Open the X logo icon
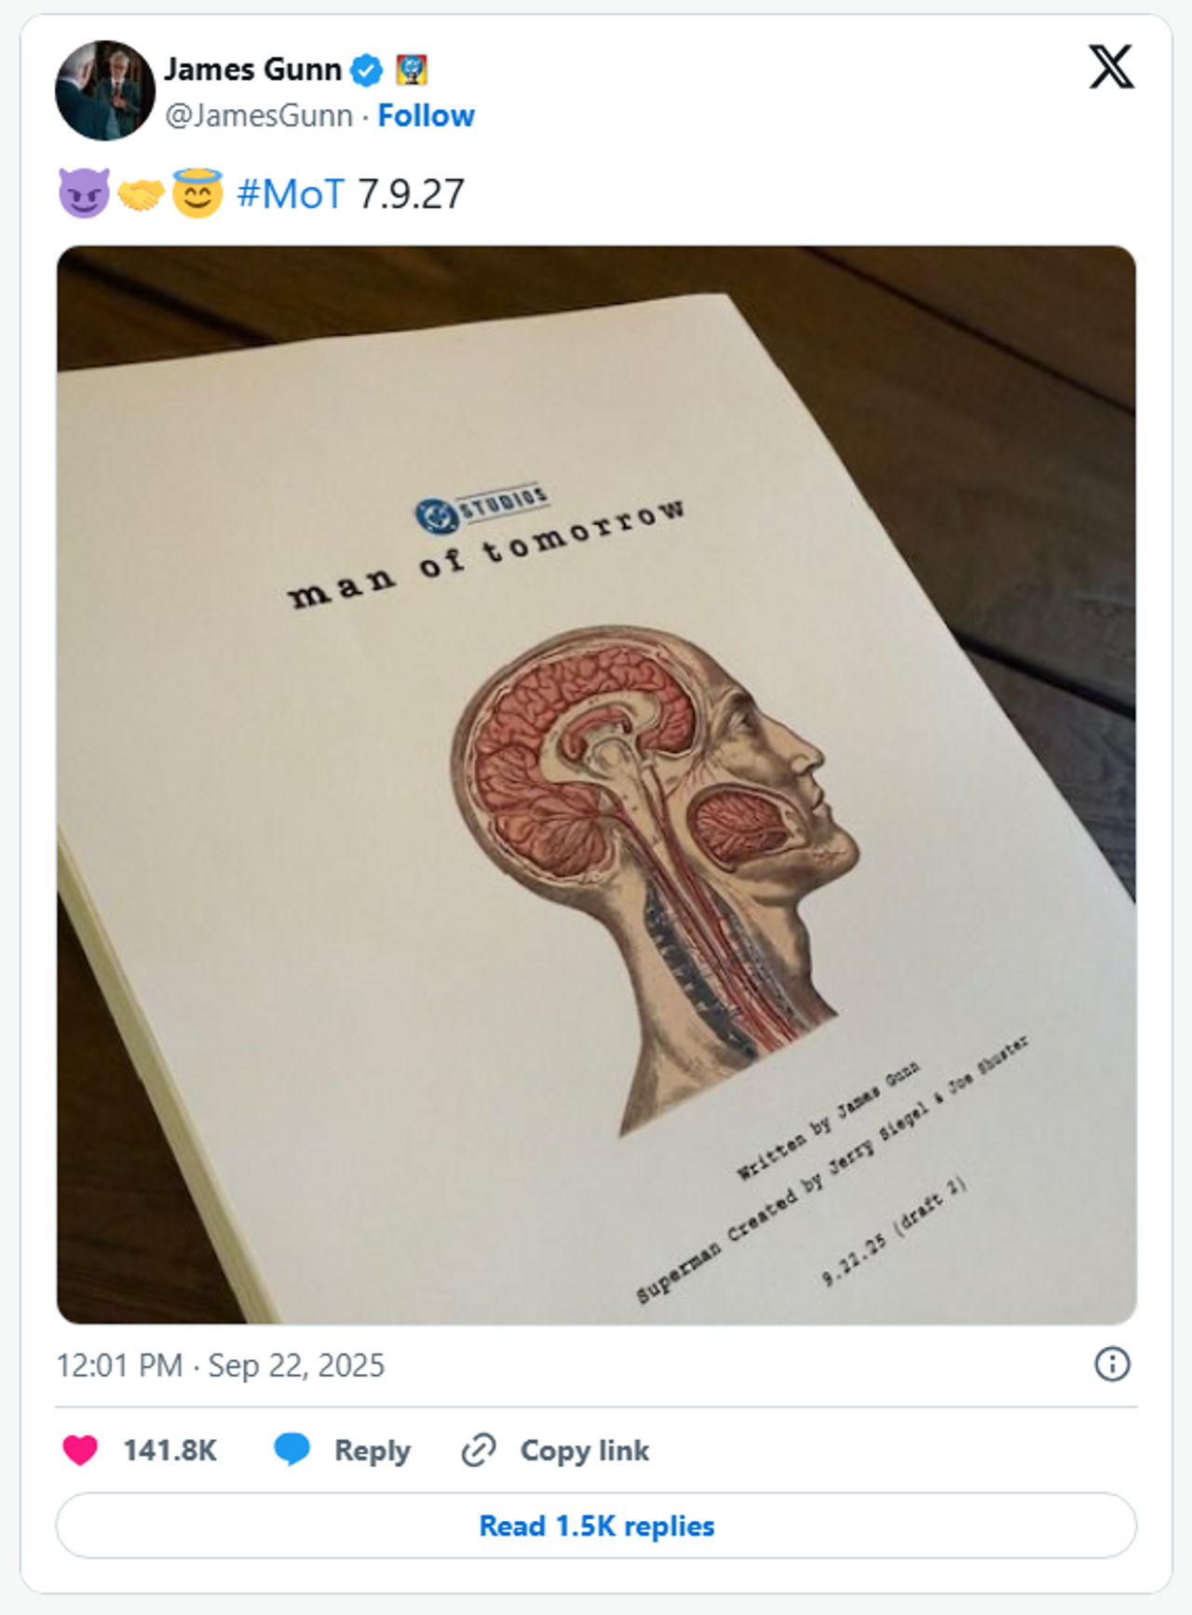Viewport: 1192px width, 1615px height. point(1111,67)
